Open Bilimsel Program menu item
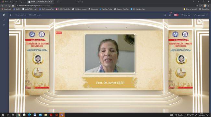This screenshot has height=117, width=211. coord(35,15)
